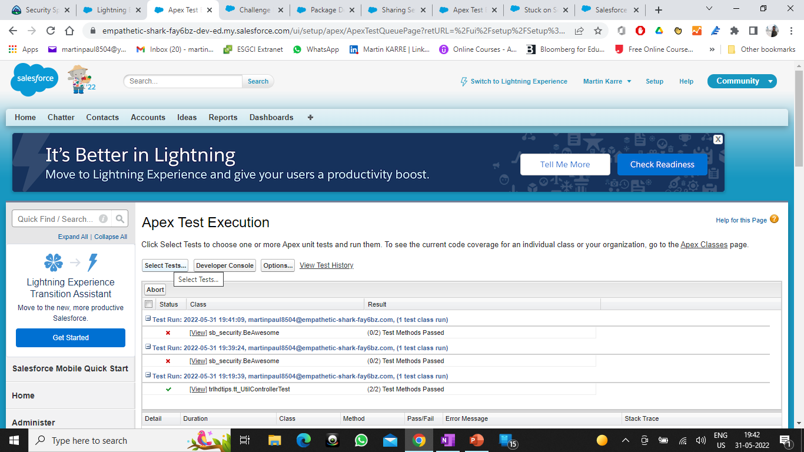This screenshot has height=452, width=804.
Task: Open the View Test History link
Action: [327, 265]
